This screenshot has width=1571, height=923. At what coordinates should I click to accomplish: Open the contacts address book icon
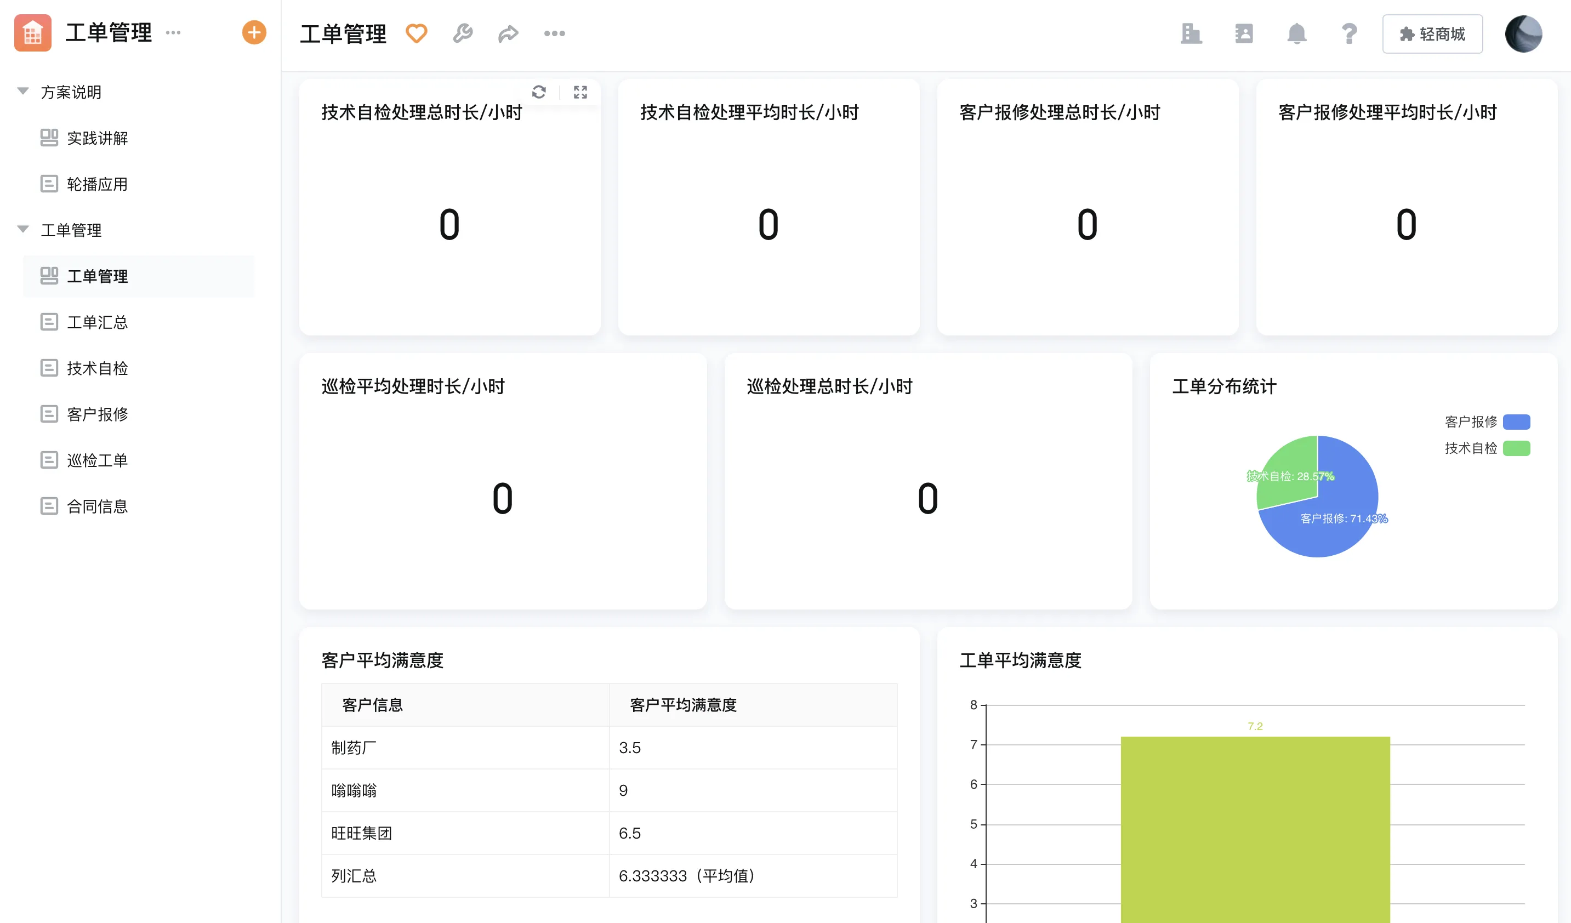tap(1243, 33)
